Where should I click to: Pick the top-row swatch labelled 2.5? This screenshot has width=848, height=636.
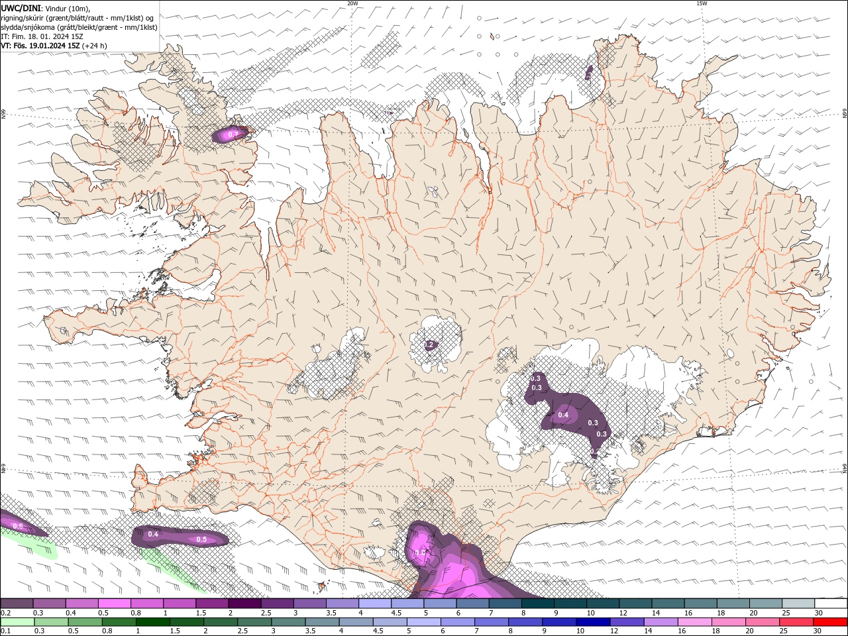pyautogui.click(x=277, y=604)
